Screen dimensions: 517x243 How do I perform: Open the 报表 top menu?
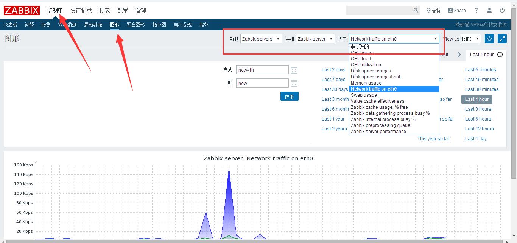tap(104, 10)
